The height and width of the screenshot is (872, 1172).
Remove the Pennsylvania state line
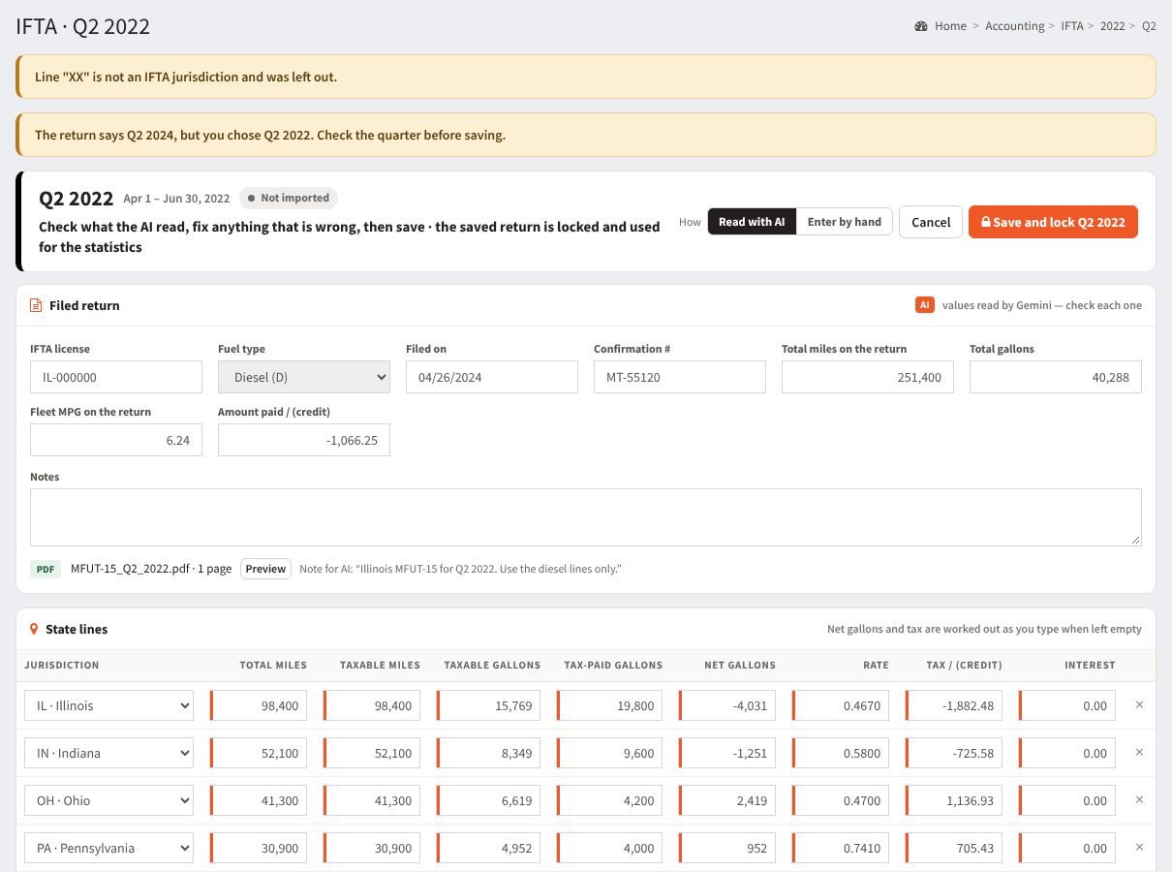point(1139,848)
